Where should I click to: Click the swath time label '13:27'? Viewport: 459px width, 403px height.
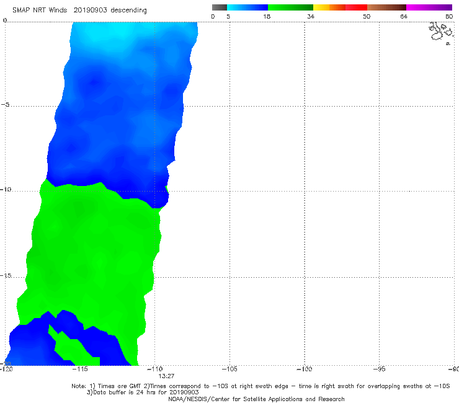166,376
